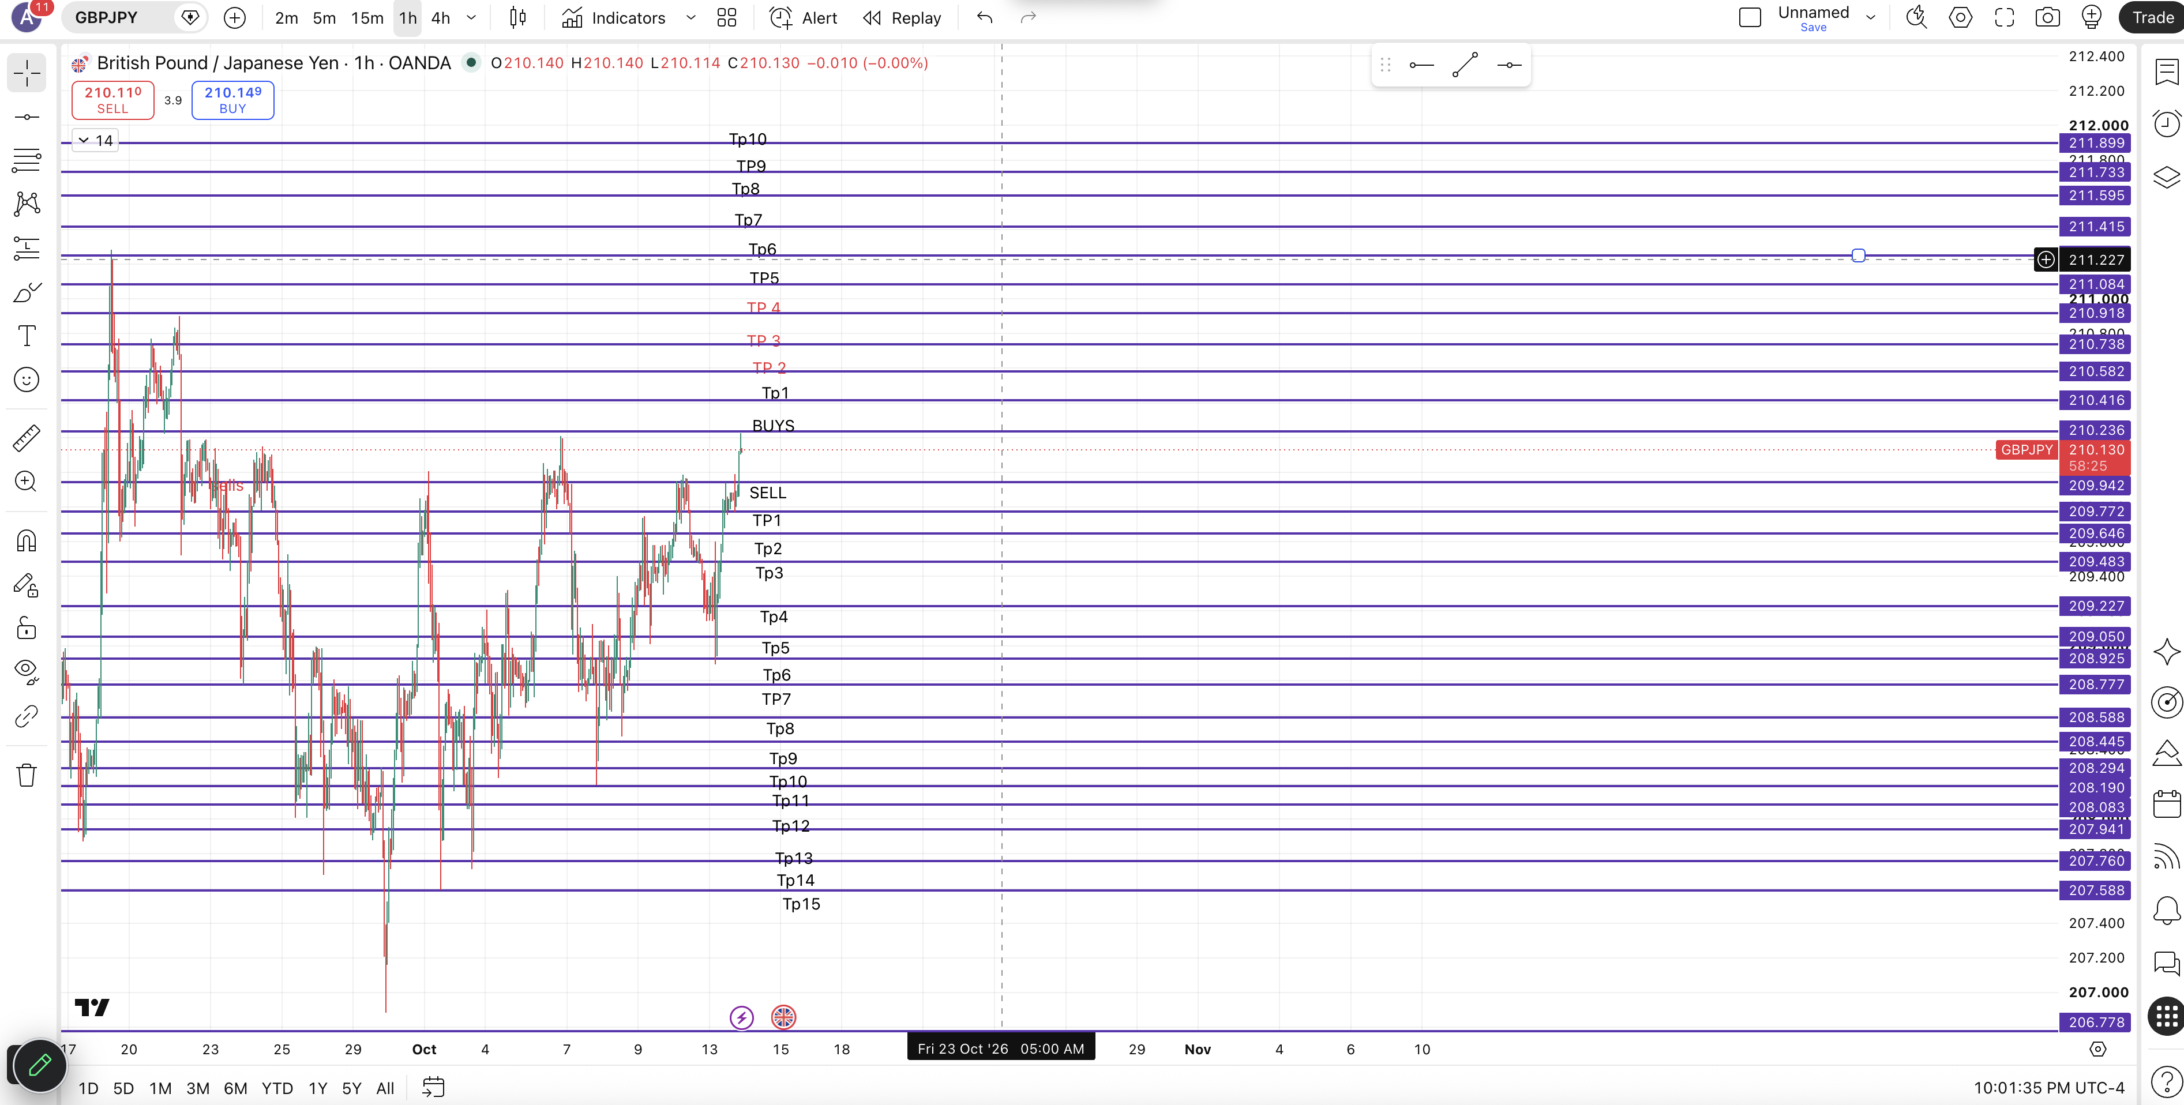Take a chart snapshot with camera icon

2047,18
